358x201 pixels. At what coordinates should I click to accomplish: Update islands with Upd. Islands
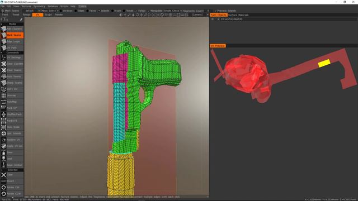pyautogui.click(x=12, y=133)
